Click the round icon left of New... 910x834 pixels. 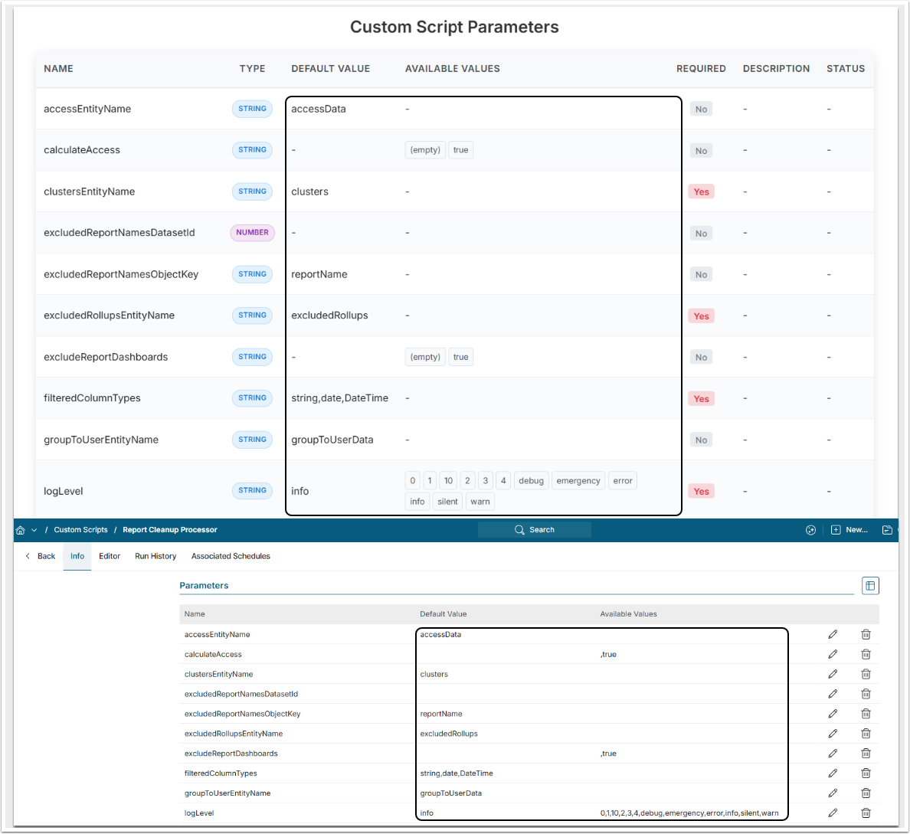(810, 530)
